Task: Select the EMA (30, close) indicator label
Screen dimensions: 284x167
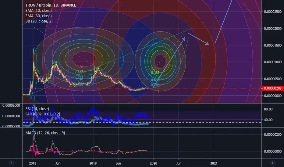Action: point(38,16)
